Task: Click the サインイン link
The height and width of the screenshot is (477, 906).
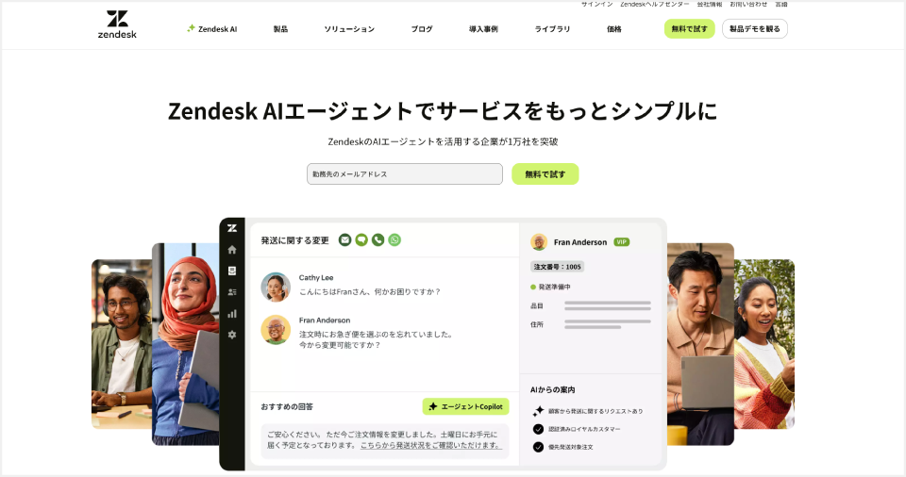Action: click(x=596, y=4)
